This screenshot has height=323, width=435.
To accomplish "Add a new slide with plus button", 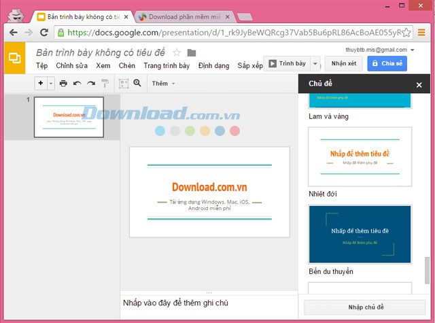I will [x=41, y=83].
